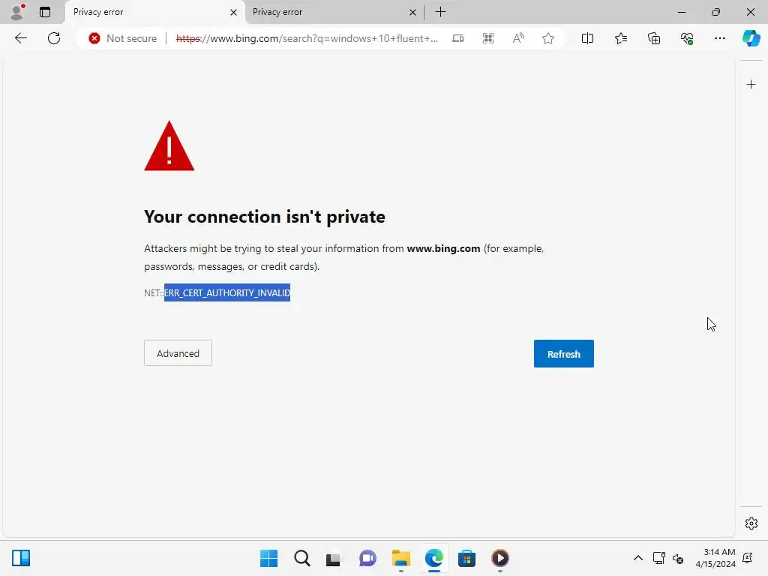This screenshot has height=576, width=768.
Task: Close the first Privacy error tab
Action: [x=234, y=12]
